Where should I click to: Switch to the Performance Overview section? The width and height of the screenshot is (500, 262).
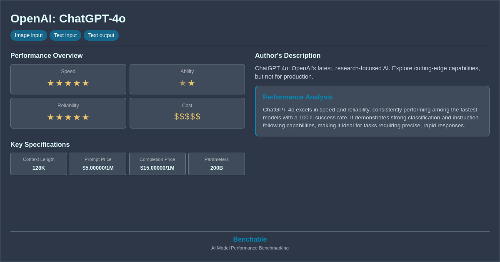[x=47, y=55]
